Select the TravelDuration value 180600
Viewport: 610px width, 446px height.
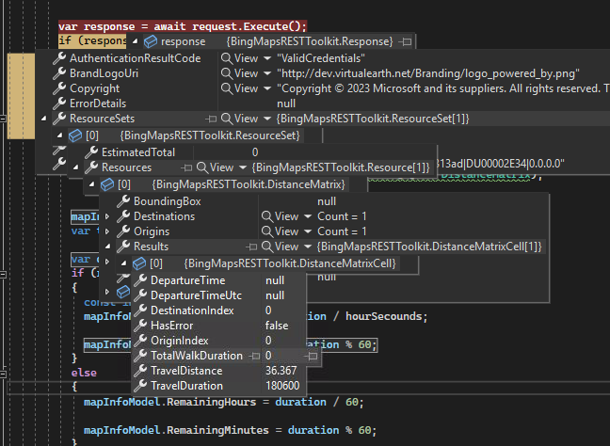click(x=282, y=386)
